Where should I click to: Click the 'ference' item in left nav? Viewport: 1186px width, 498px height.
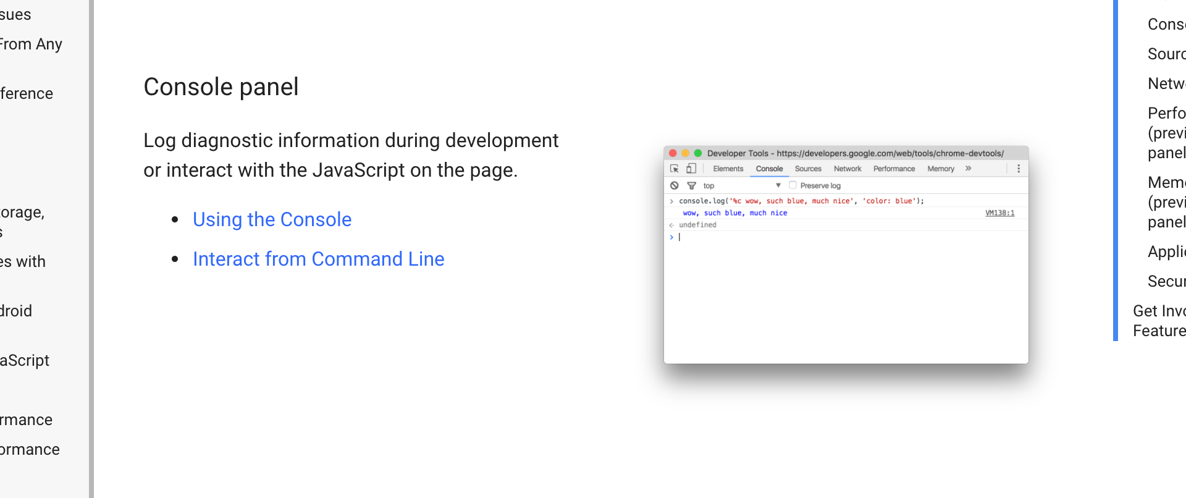(x=27, y=93)
